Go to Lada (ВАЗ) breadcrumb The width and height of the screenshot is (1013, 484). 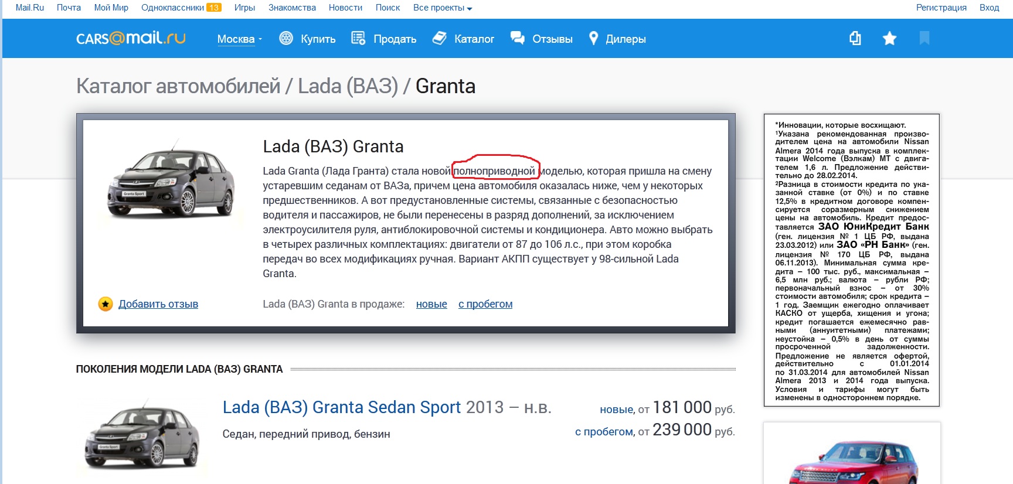pos(348,86)
